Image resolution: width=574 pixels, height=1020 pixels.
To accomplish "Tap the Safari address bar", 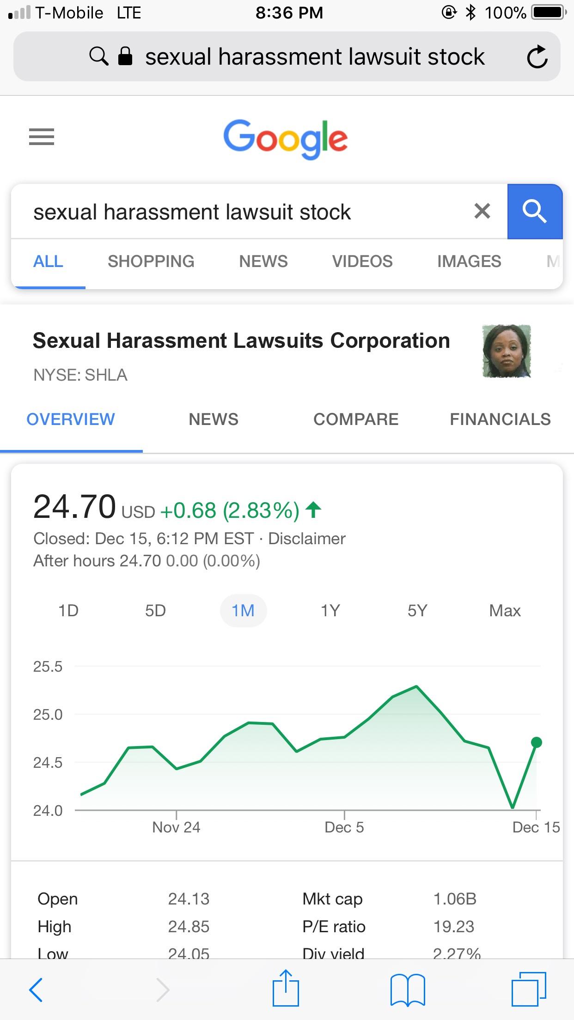I will (x=287, y=57).
